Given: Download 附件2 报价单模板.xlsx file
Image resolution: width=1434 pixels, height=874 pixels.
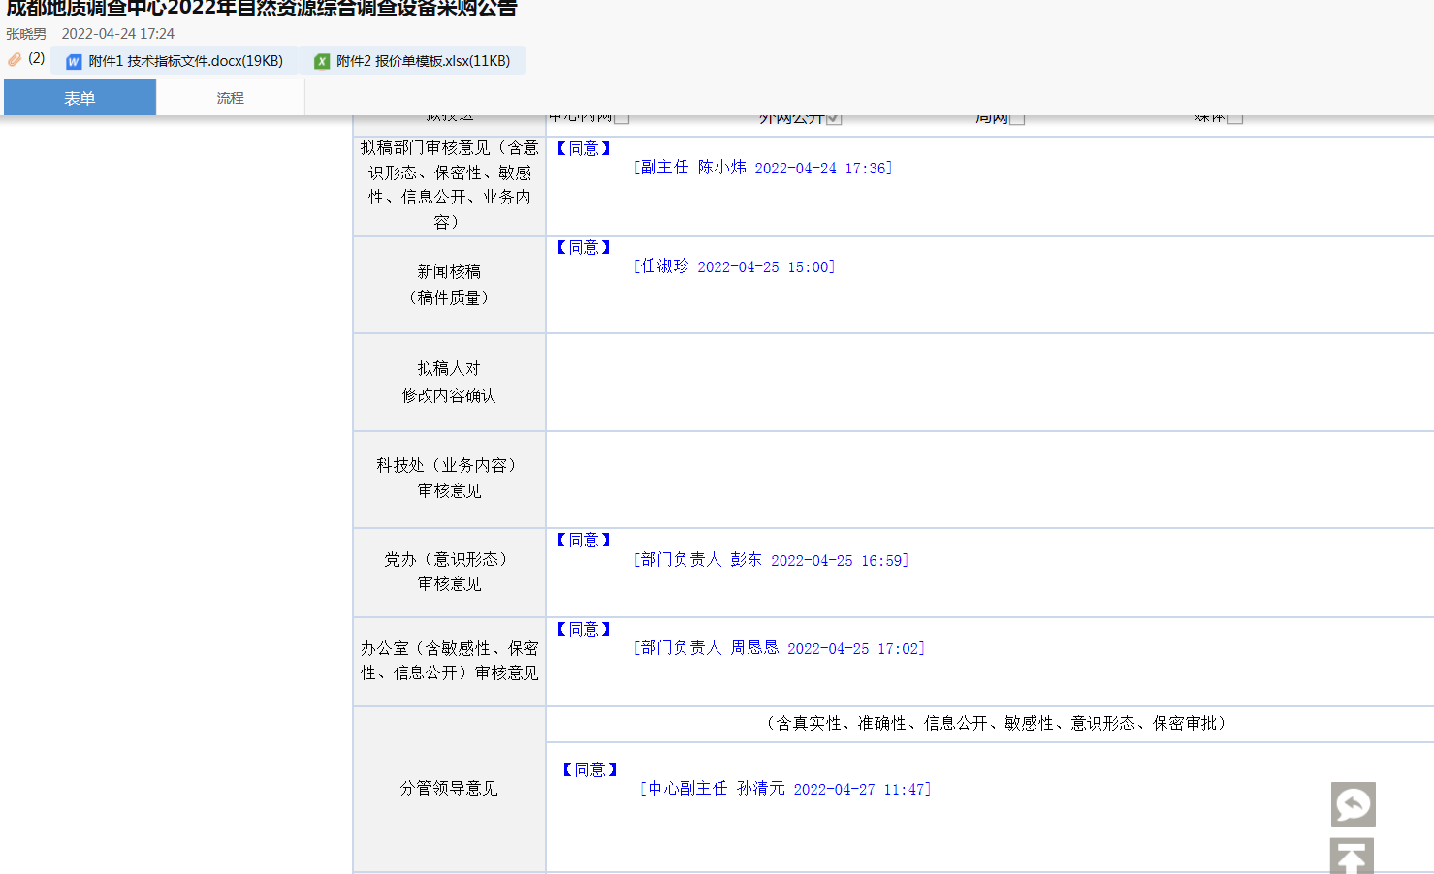Looking at the screenshot, I should pyautogui.click(x=423, y=61).
